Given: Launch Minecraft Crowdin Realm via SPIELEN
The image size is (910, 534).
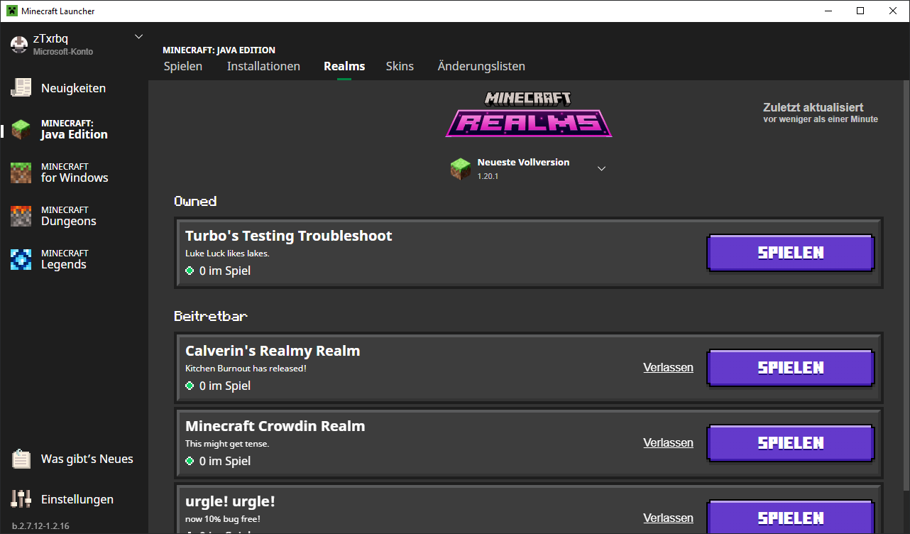Looking at the screenshot, I should point(791,443).
